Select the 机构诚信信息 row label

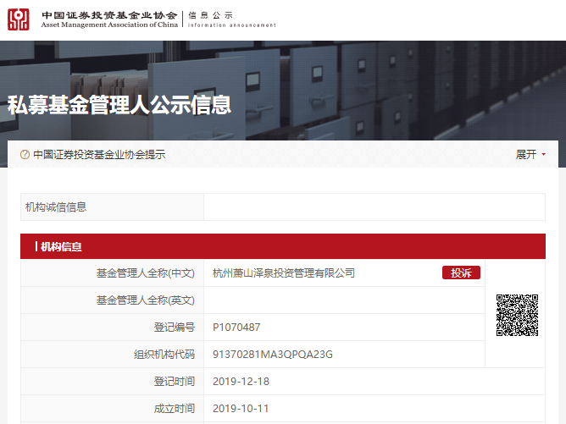click(56, 207)
